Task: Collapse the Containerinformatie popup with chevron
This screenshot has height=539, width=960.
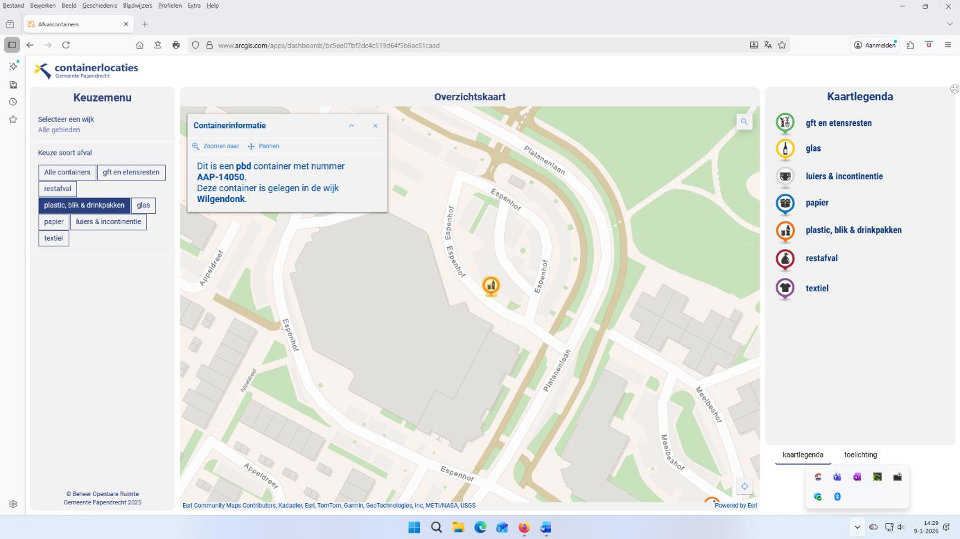Action: (x=351, y=126)
